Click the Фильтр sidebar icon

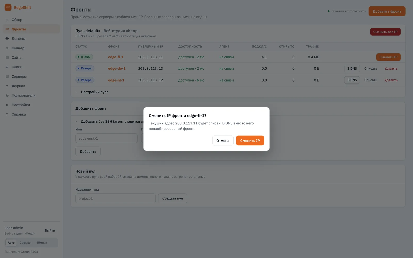click(x=7, y=48)
